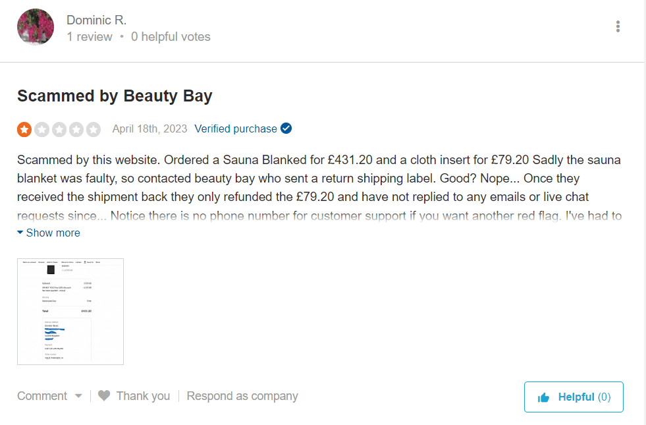Screen dimensions: 646x425
Task: Click the Show more caret arrow
Action: click(x=20, y=233)
